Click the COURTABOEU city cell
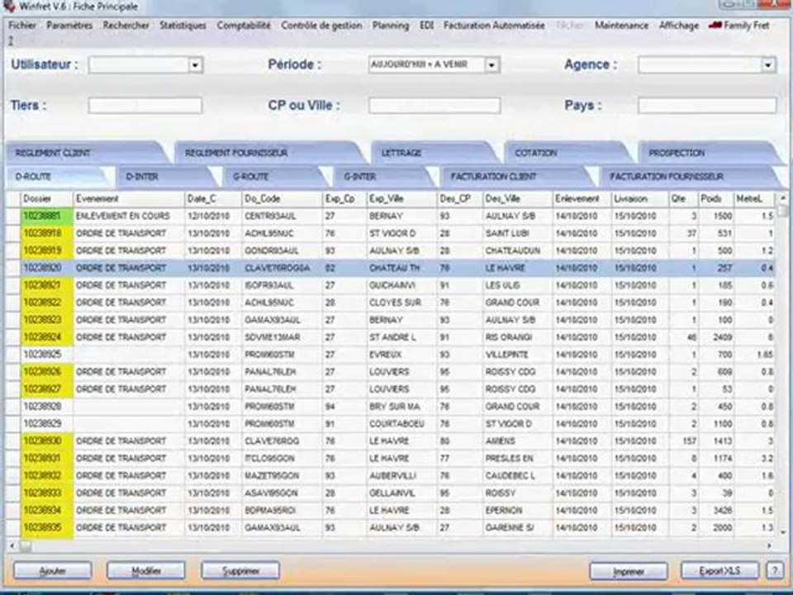 [401, 424]
